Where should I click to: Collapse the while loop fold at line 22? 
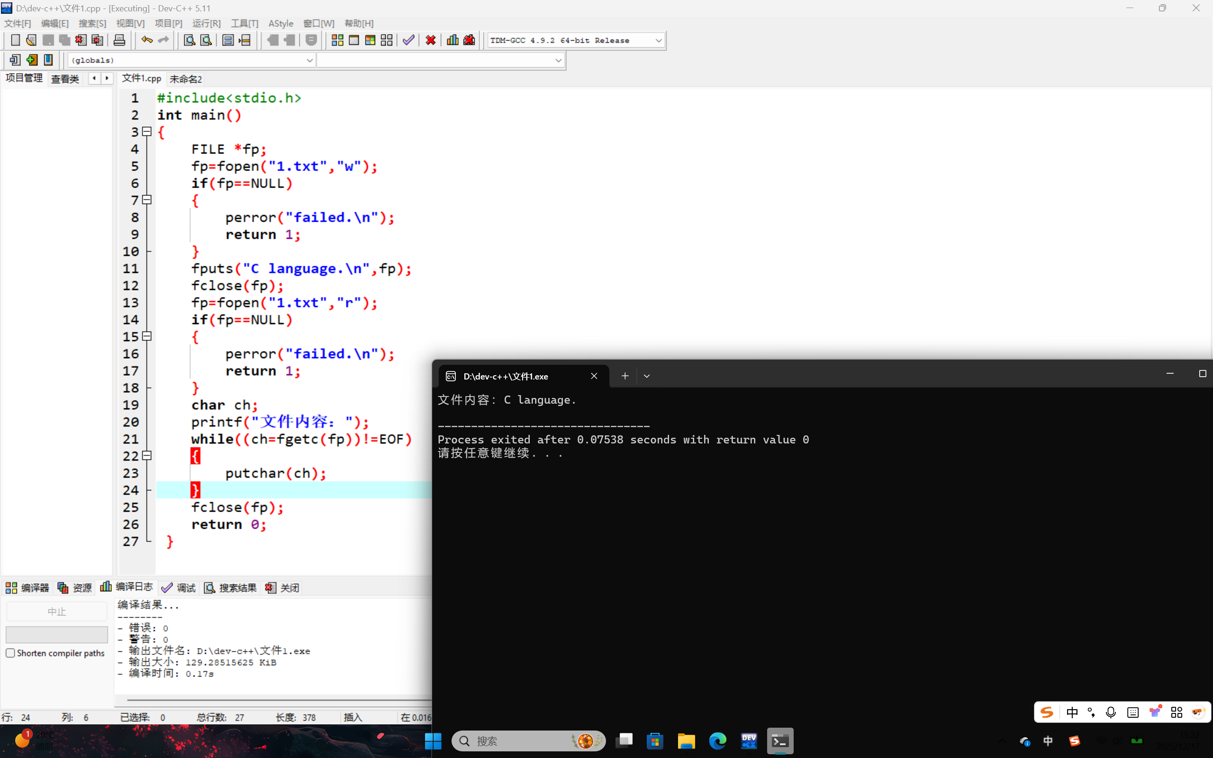point(147,455)
